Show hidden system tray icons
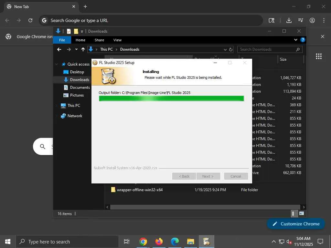The width and height of the screenshot is (331, 248). click(273, 242)
